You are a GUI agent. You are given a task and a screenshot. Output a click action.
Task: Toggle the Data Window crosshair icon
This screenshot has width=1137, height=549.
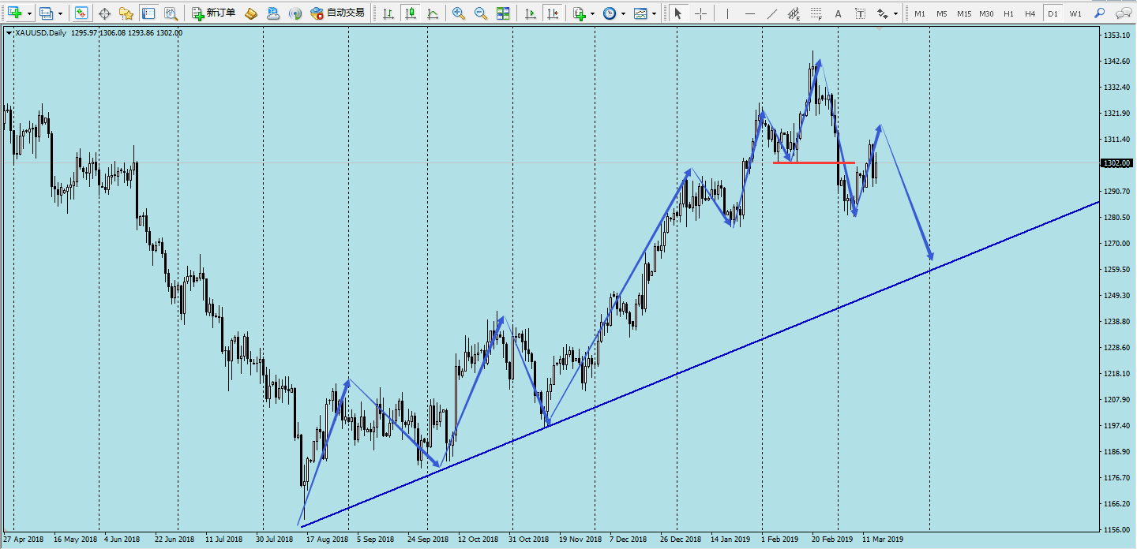pyautogui.click(x=104, y=13)
